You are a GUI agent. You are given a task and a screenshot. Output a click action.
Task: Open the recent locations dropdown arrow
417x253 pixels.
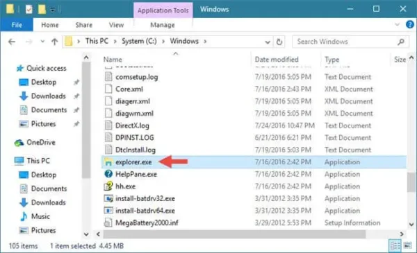(42, 42)
